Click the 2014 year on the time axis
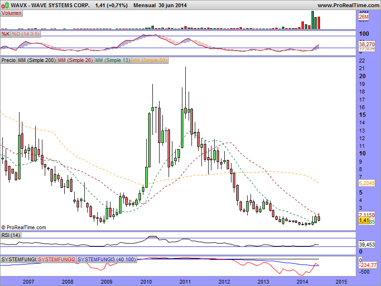 [x=302, y=282]
